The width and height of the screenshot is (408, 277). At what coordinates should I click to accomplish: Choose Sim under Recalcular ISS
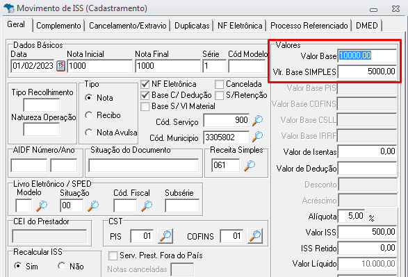[18, 266]
